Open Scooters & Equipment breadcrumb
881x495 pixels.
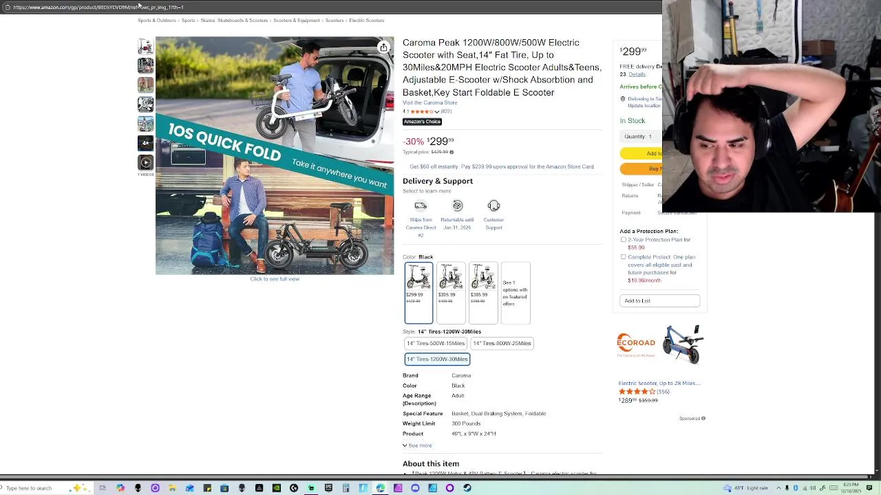297,21
